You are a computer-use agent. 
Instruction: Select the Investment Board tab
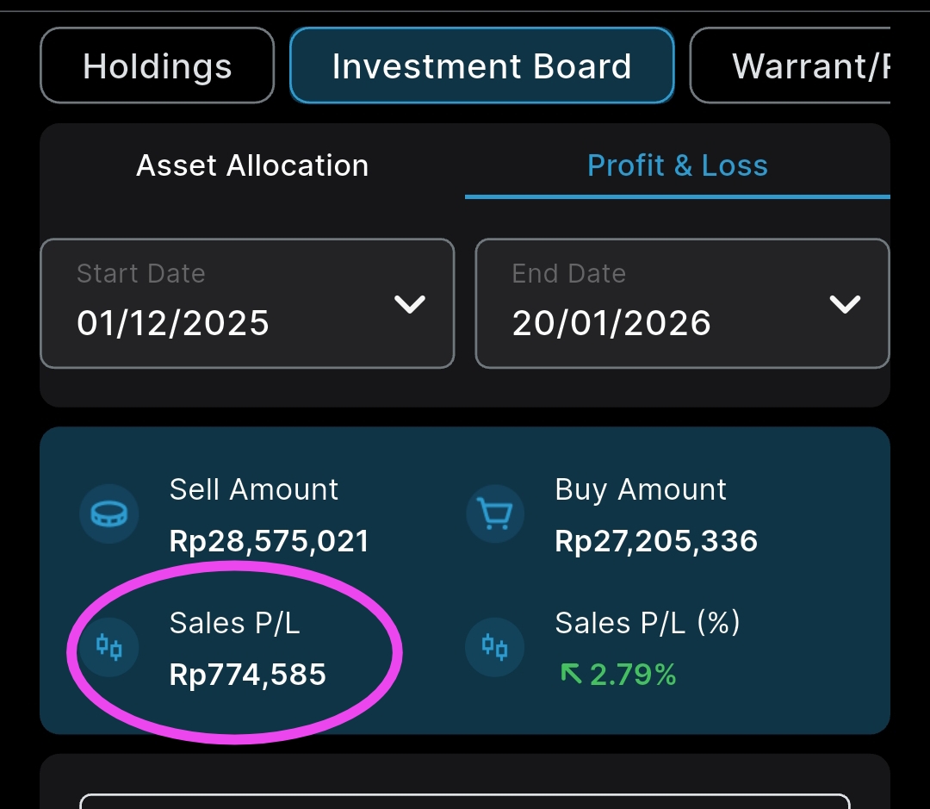[x=481, y=66]
